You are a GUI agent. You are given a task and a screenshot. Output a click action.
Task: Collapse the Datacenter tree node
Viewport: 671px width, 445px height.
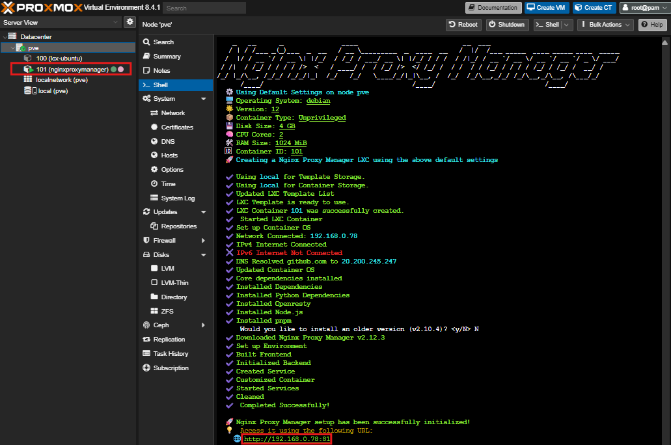click(5, 37)
